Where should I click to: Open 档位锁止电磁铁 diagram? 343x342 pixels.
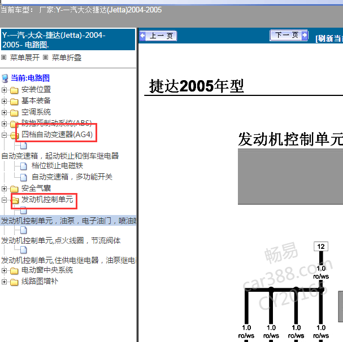pyautogui.click(x=57, y=166)
